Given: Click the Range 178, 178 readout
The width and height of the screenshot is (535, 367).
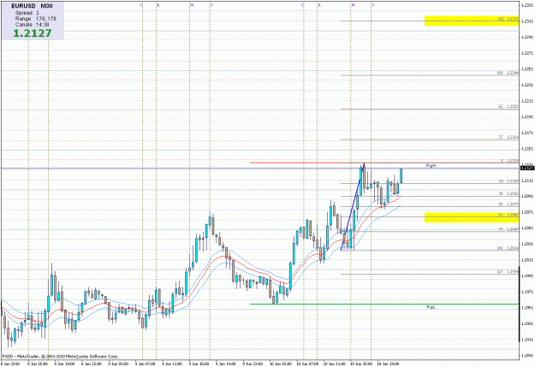Looking at the screenshot, I should pos(36,19).
